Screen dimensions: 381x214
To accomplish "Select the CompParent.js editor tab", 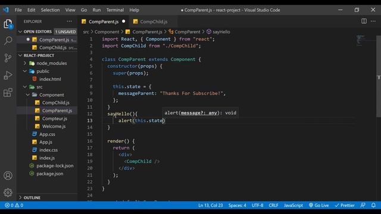I will pos(104,21).
